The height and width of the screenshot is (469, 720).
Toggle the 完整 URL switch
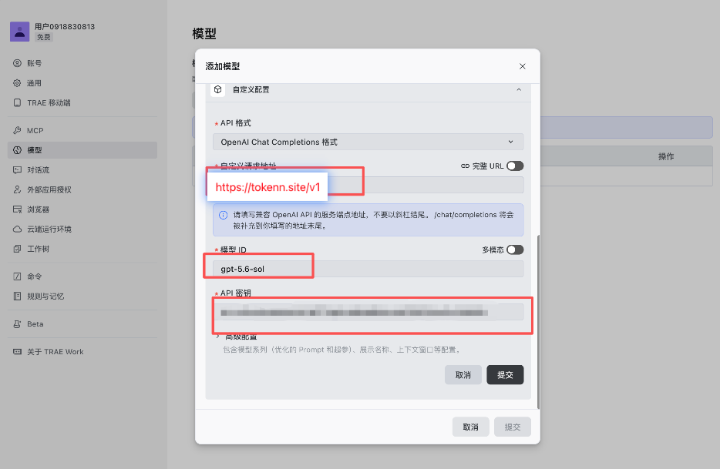[x=515, y=166]
